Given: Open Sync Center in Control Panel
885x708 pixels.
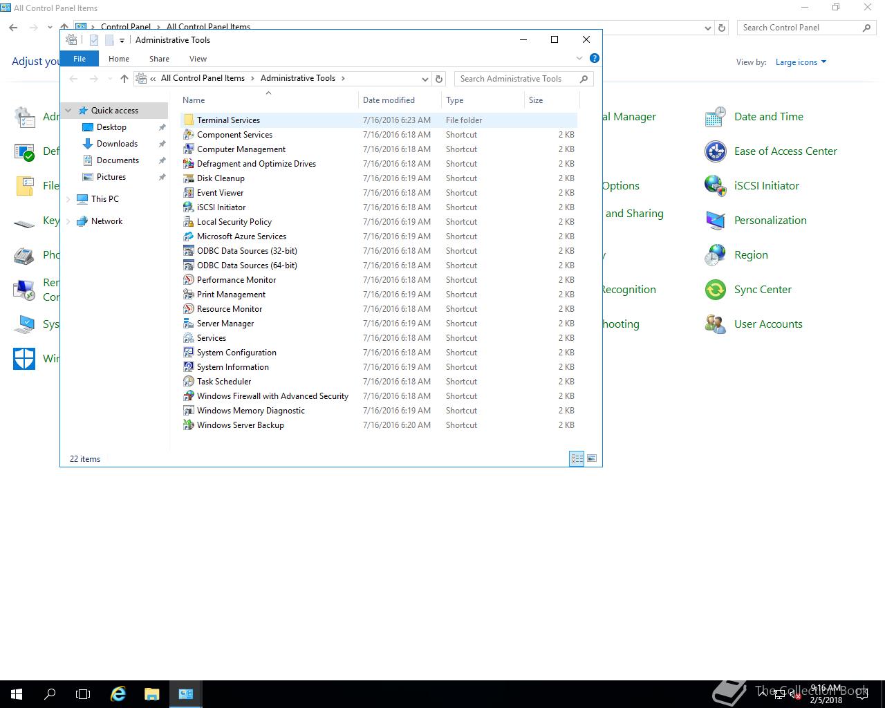Looking at the screenshot, I should [763, 290].
